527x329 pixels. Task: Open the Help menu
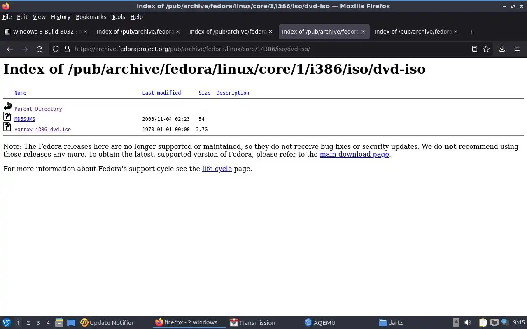[136, 17]
